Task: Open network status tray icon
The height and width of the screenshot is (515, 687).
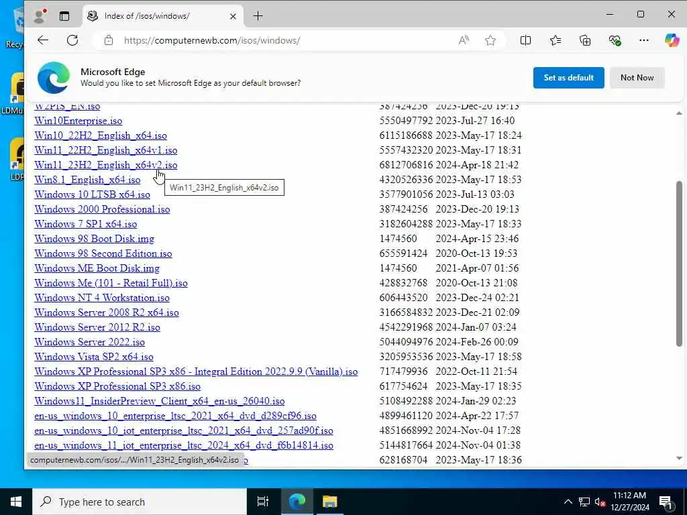Action: pyautogui.click(x=584, y=502)
